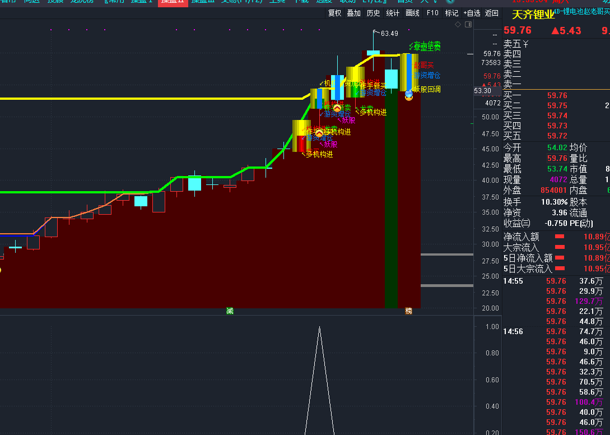Select the tick row with 100.4万
610x435 pixels.
coord(556,402)
